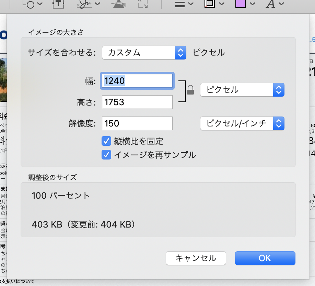The height and width of the screenshot is (286, 315).
Task: Open the Shapes tool menu
Action: pos(33,4)
